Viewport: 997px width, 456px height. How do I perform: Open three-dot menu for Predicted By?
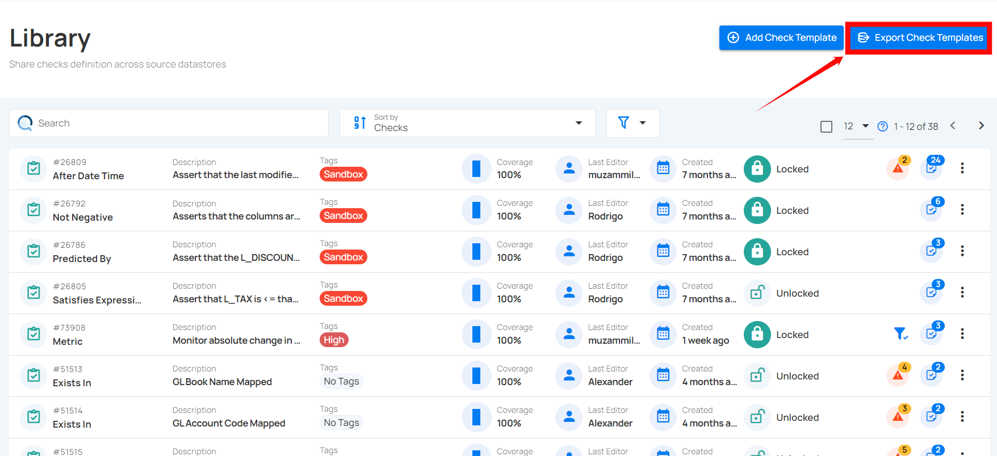coord(962,251)
